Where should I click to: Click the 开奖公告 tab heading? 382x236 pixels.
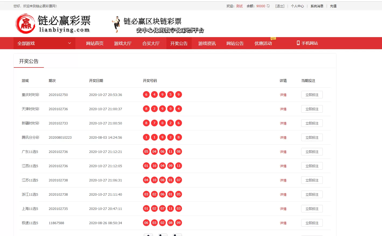pos(29,61)
